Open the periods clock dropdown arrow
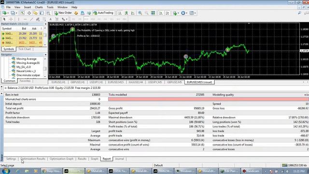 [x=187, y=13]
